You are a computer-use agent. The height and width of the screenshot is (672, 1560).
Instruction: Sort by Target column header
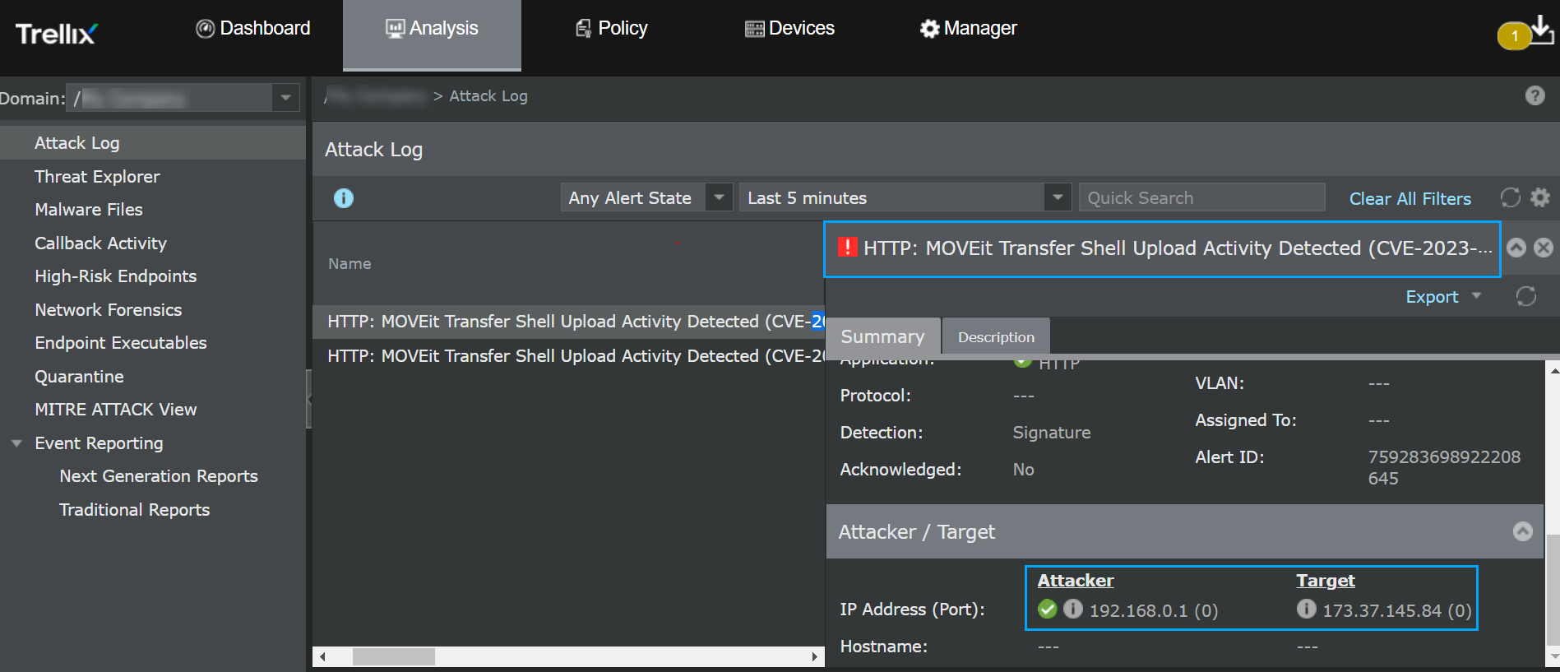1325,581
